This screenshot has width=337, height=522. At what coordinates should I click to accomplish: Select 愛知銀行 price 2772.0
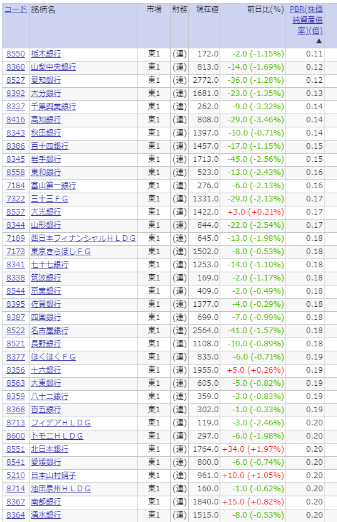pyautogui.click(x=205, y=80)
